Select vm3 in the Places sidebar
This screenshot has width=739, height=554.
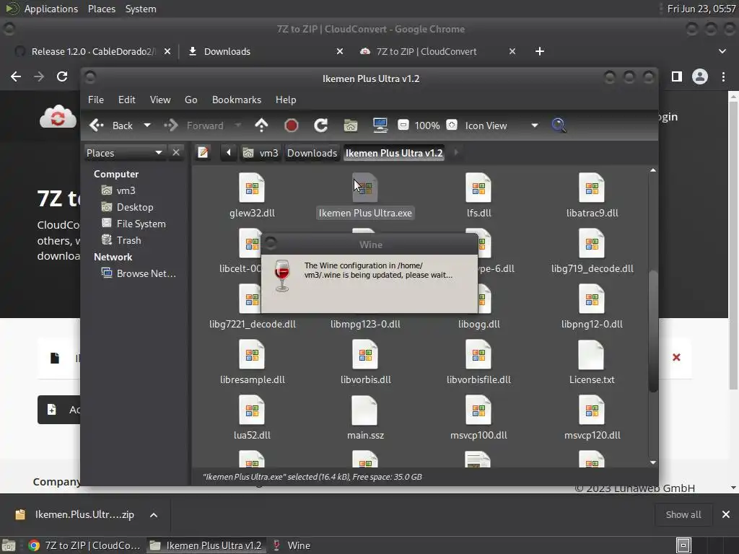(x=126, y=190)
